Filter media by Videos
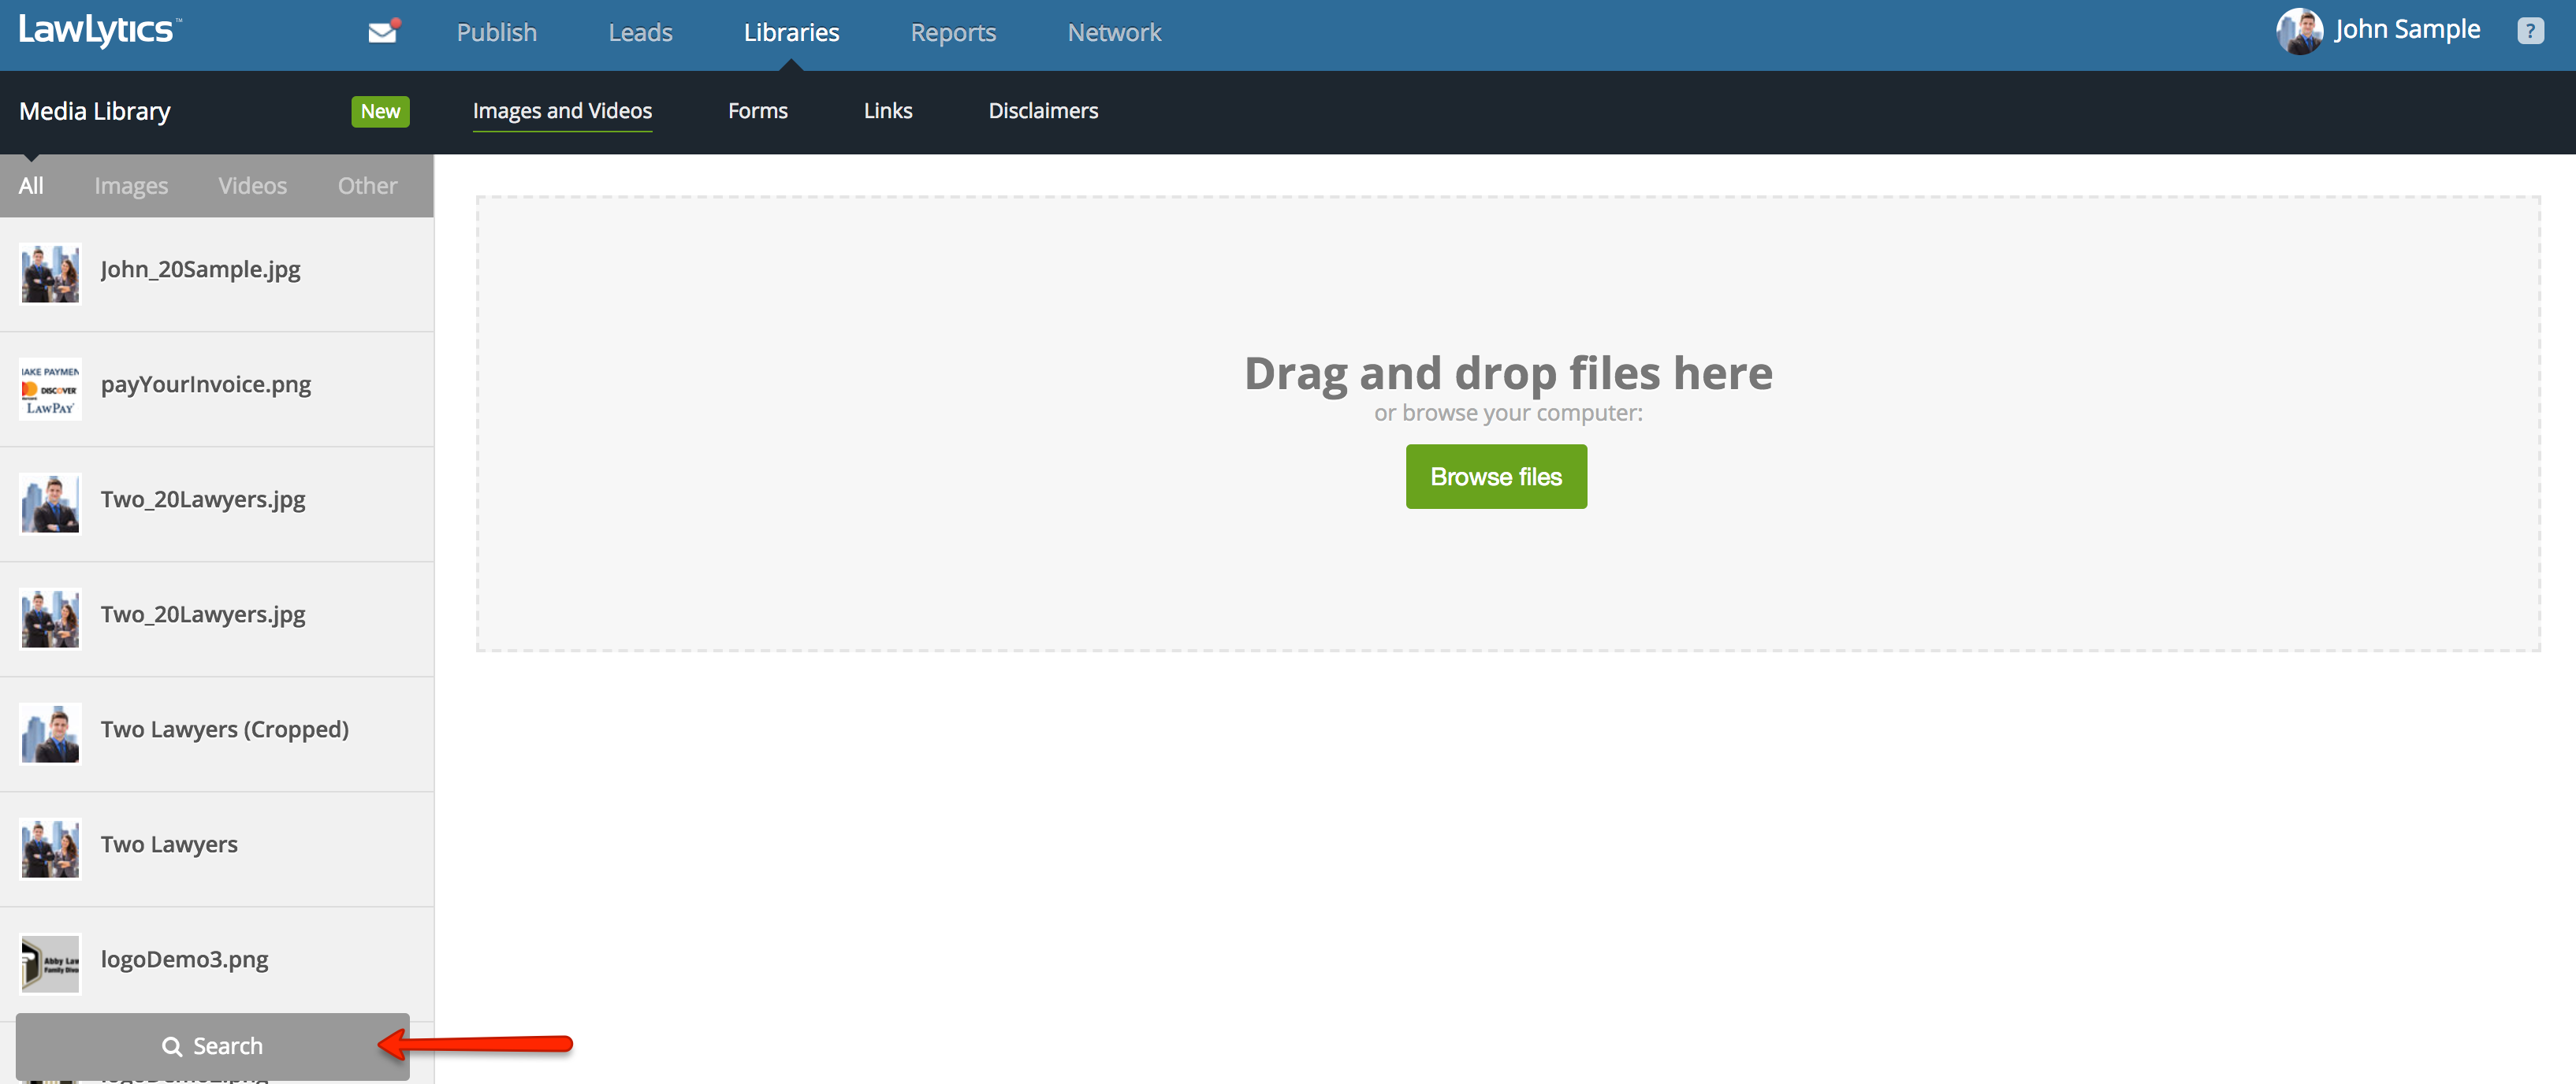 click(x=252, y=186)
